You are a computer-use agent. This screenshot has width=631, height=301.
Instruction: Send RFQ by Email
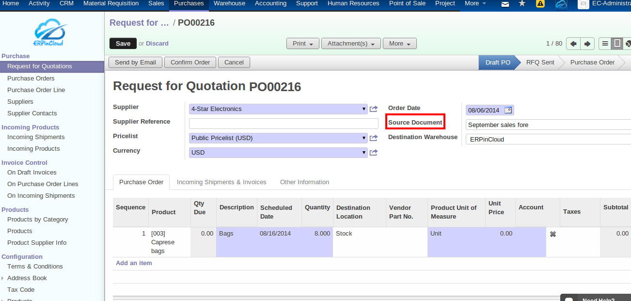(135, 63)
